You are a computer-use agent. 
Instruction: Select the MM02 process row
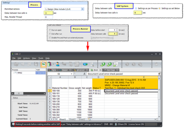click(29, 73)
